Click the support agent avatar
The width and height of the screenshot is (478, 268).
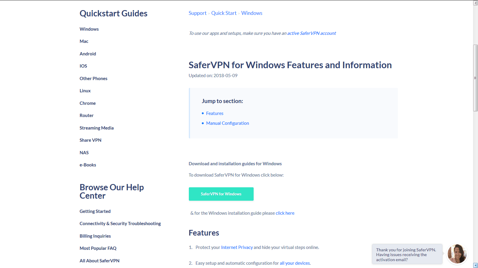[x=457, y=254]
